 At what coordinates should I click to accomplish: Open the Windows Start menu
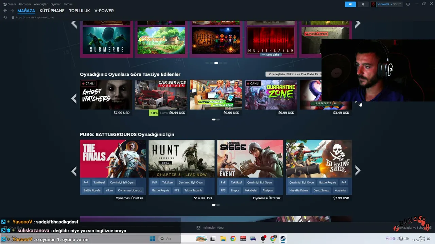coord(152,239)
